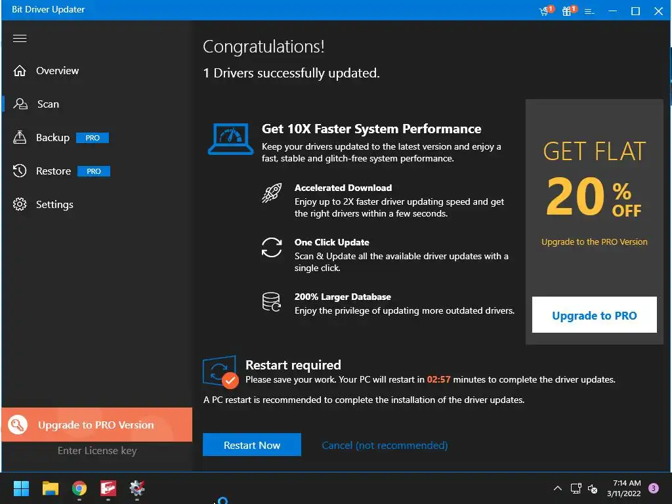Open the red app on taskbar
The image size is (672, 504).
pos(108,488)
